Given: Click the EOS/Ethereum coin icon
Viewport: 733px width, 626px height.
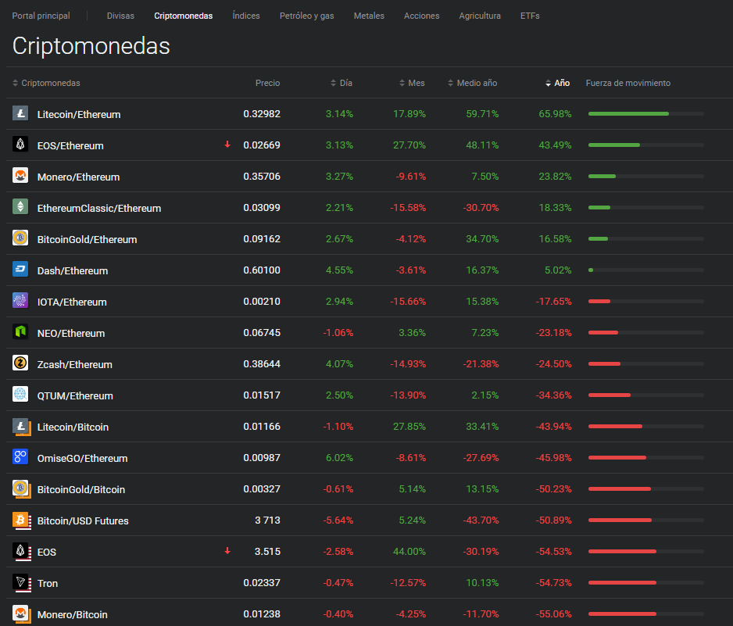Looking at the screenshot, I should pyautogui.click(x=20, y=145).
